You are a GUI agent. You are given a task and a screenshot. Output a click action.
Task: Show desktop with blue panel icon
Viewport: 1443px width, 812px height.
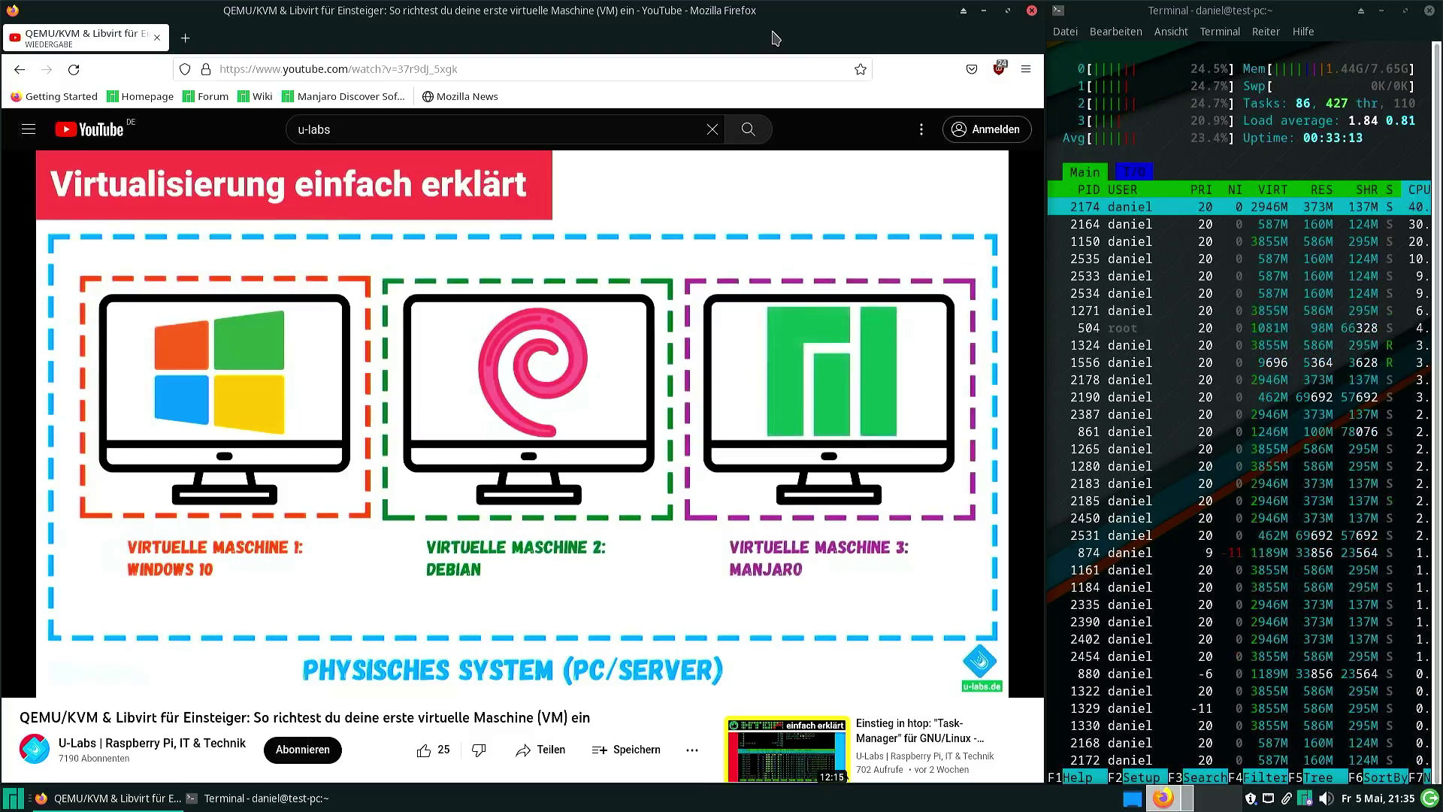click(x=1133, y=798)
